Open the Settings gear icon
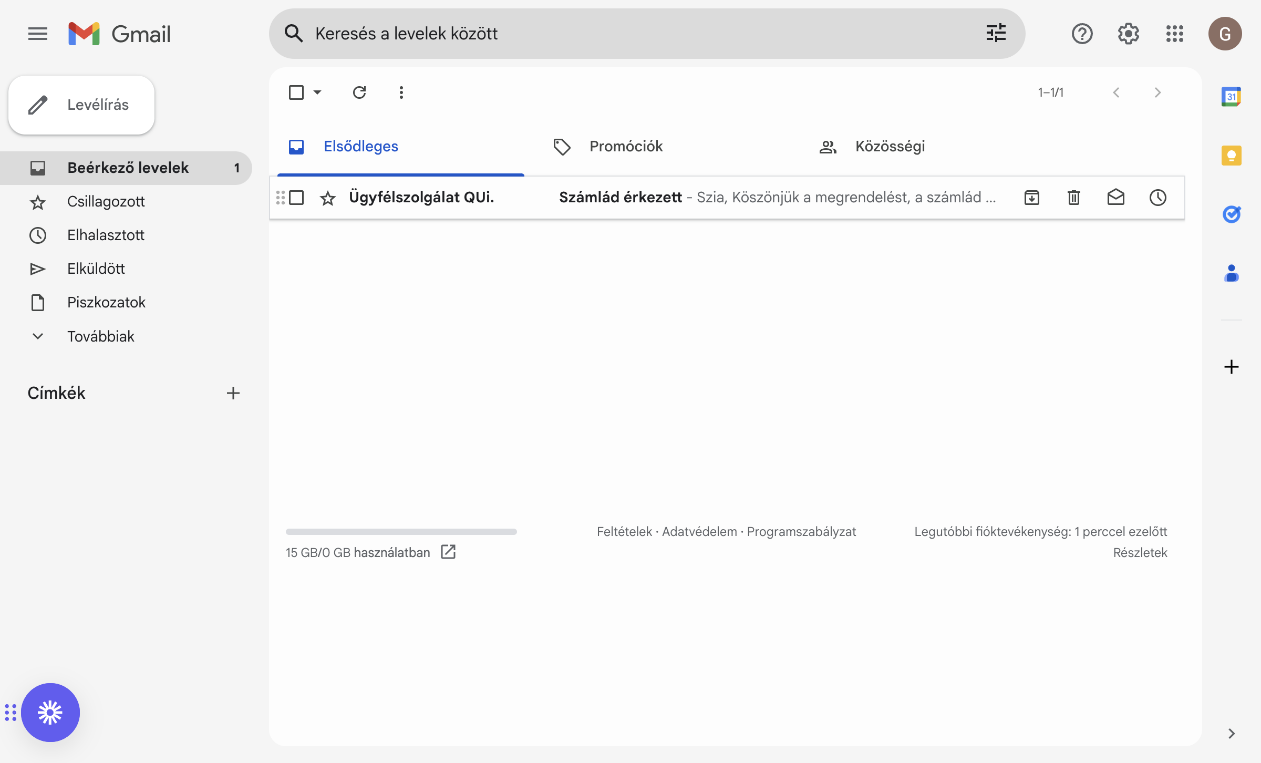This screenshot has width=1261, height=763. click(x=1128, y=34)
